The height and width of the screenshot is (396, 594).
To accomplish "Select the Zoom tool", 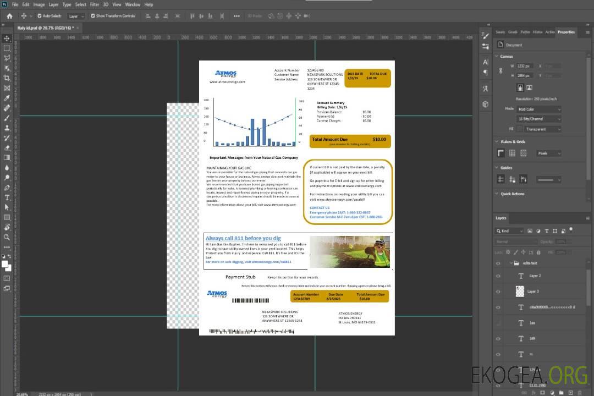I will pos(7,237).
